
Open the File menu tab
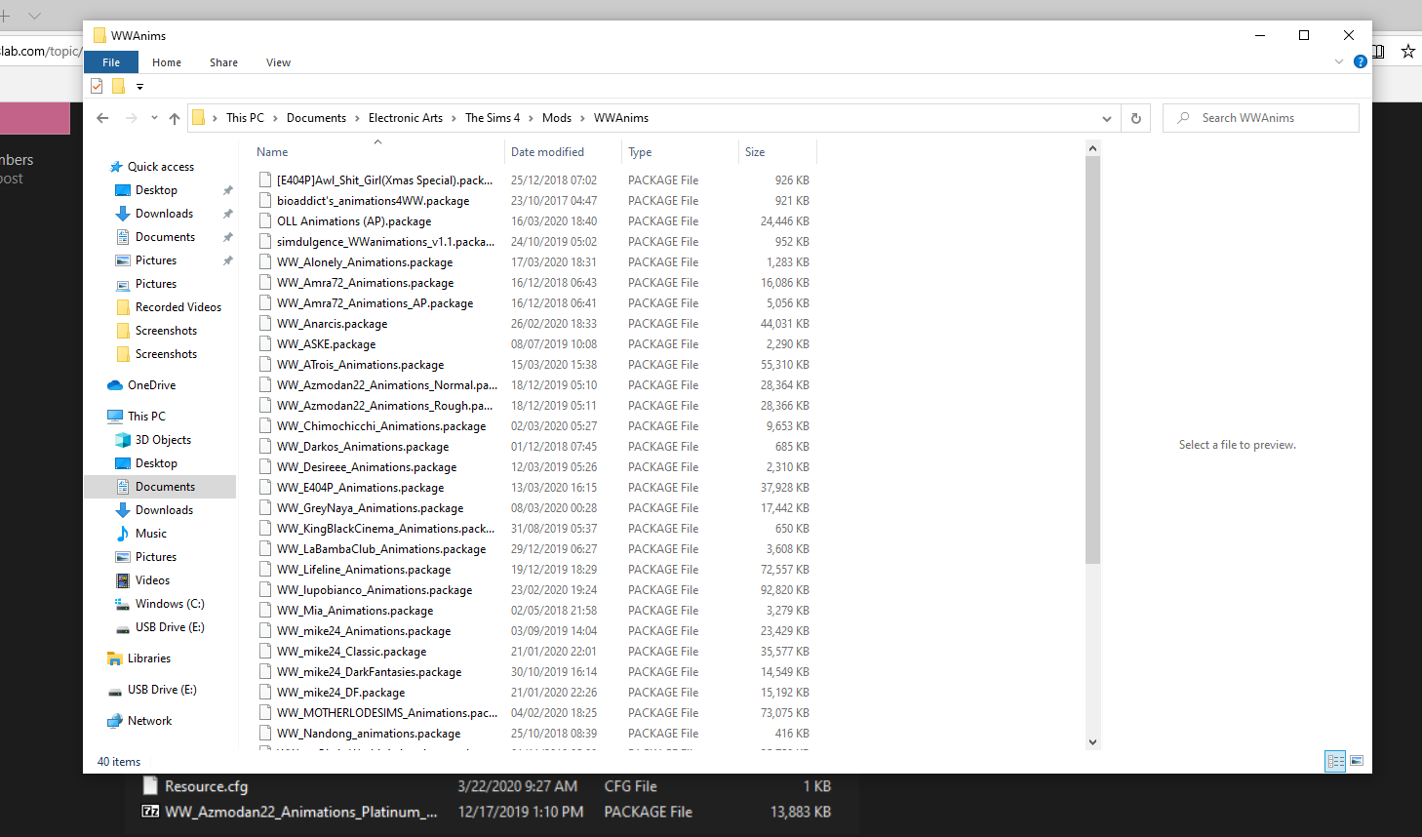[x=111, y=62]
